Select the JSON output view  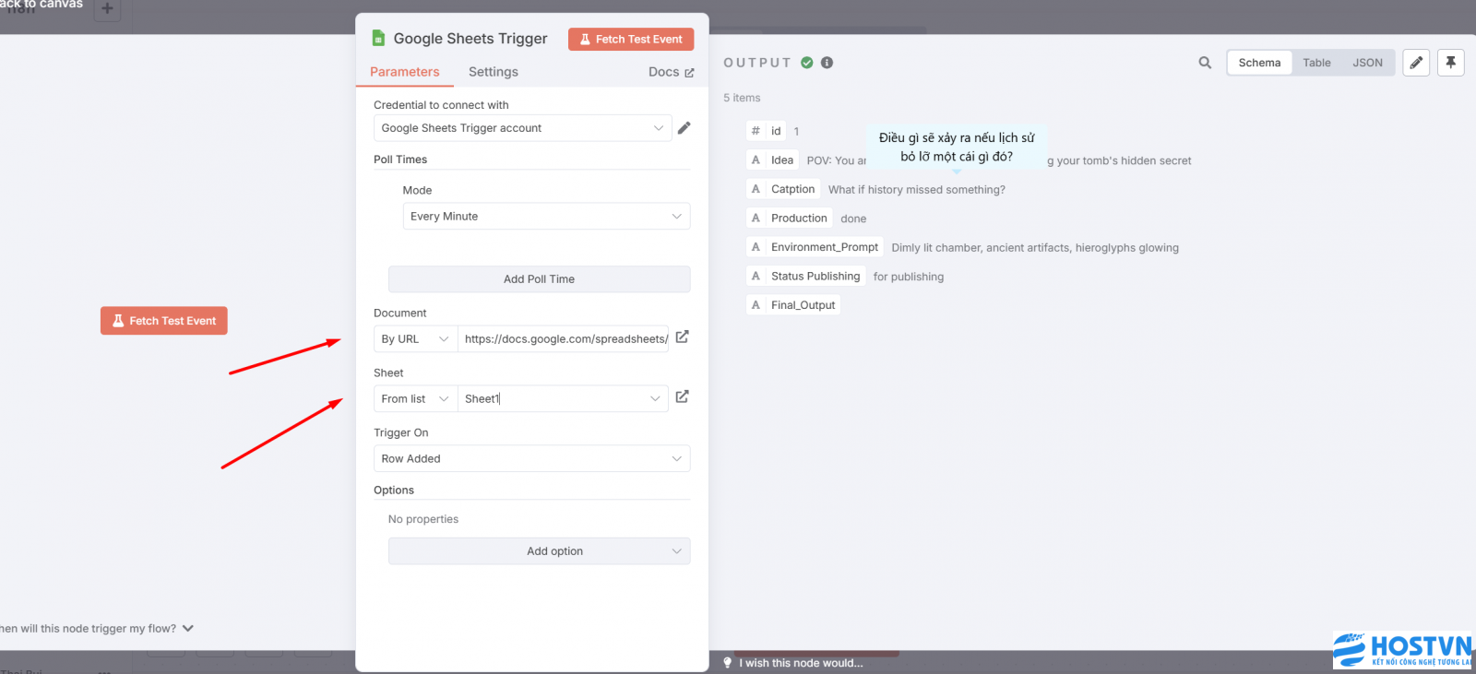click(1367, 63)
